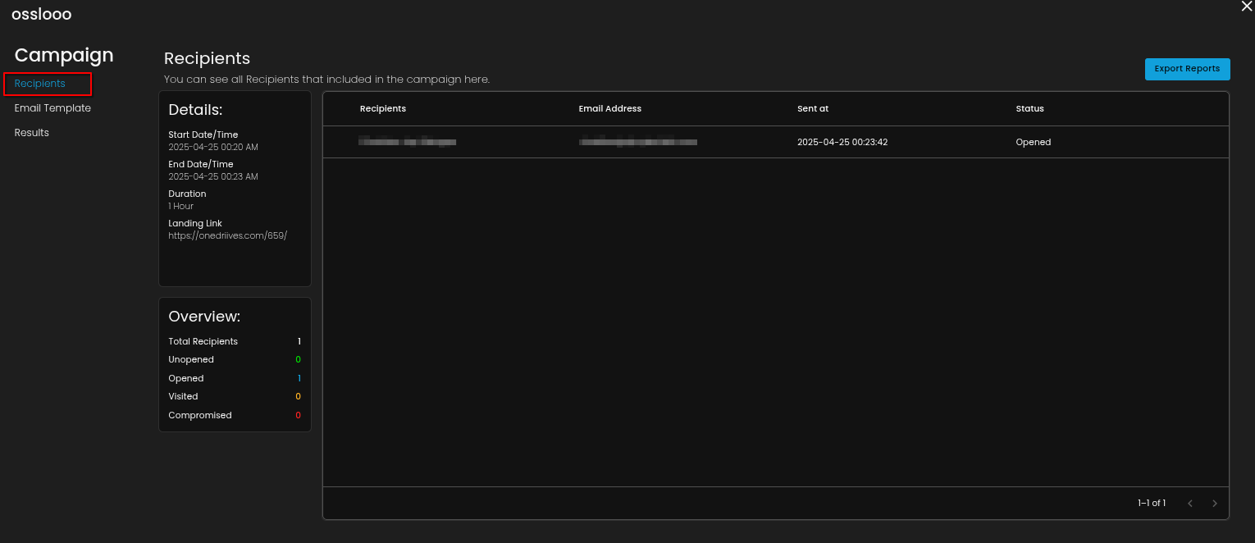1255x543 pixels.
Task: Click the Status column header
Action: point(1029,108)
